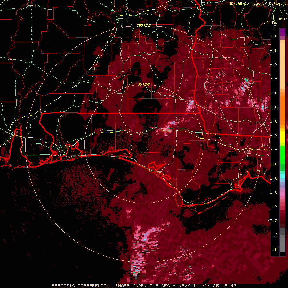Image resolution: width=288 pixels, height=288 pixels.
Task: Click the 1.8 scale value
Action: click(274, 178)
